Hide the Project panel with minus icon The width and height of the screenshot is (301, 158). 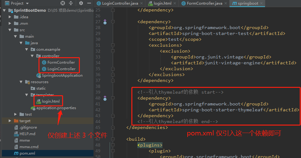[89, 3]
